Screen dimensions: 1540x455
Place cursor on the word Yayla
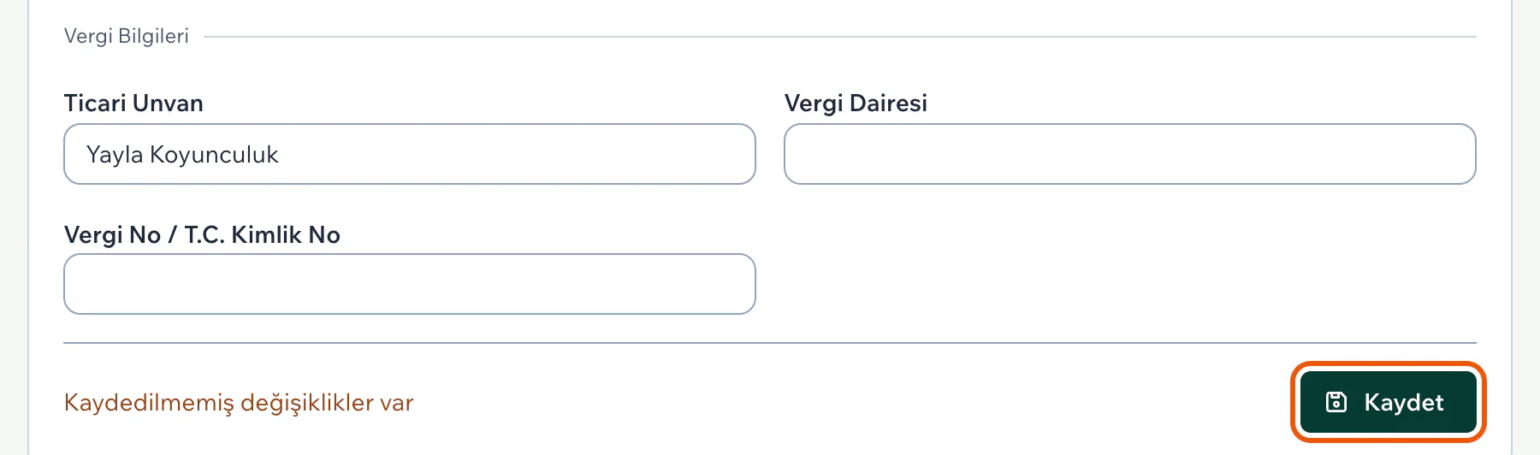click(x=115, y=156)
